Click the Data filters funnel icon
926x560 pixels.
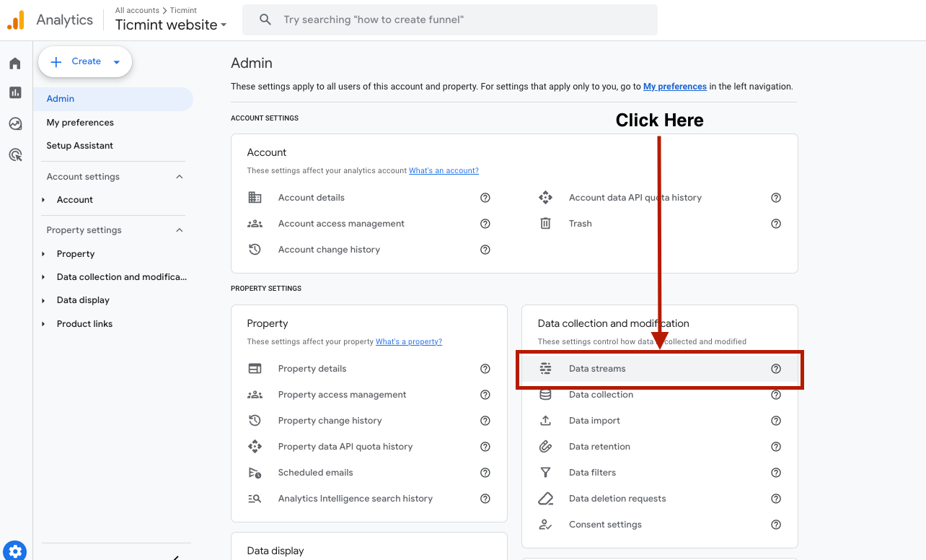546,473
